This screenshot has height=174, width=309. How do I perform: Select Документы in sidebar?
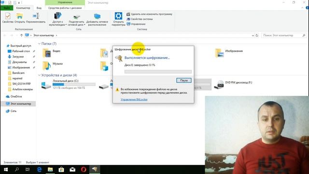pyautogui.click(x=17, y=62)
